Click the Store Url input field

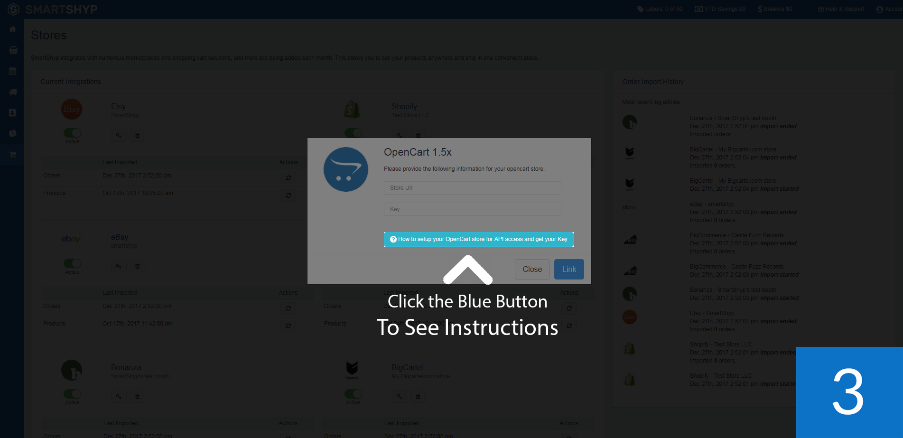click(x=472, y=188)
